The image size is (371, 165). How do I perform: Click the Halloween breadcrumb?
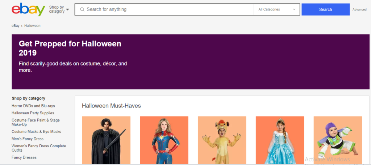(32, 26)
